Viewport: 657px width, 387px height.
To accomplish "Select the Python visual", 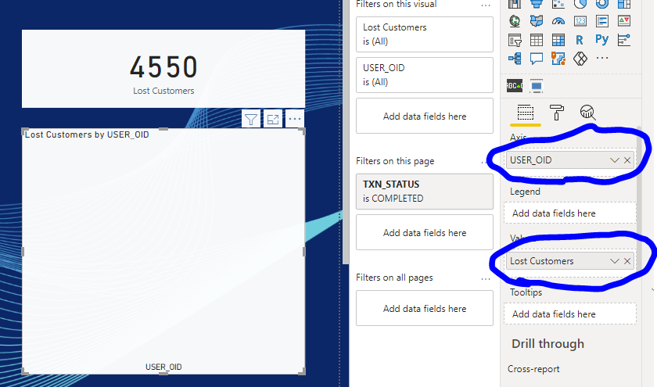I will click(602, 39).
